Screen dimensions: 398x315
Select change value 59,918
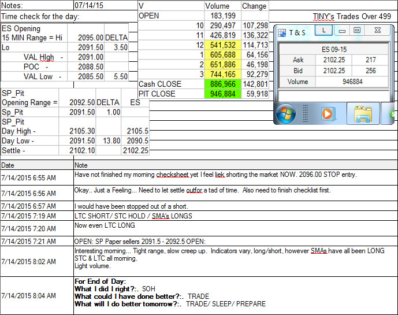tap(255, 94)
